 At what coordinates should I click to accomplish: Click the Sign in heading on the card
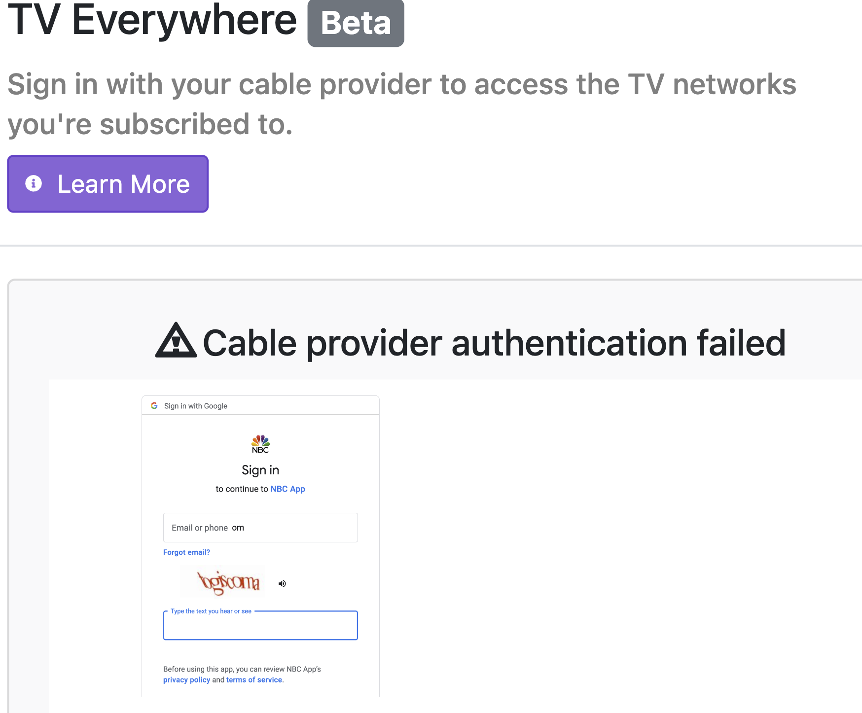tap(260, 469)
